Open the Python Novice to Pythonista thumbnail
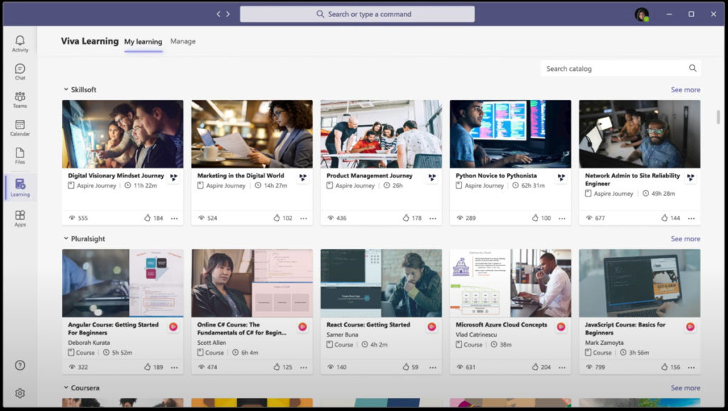Image resolution: width=728 pixels, height=411 pixels. click(x=510, y=134)
